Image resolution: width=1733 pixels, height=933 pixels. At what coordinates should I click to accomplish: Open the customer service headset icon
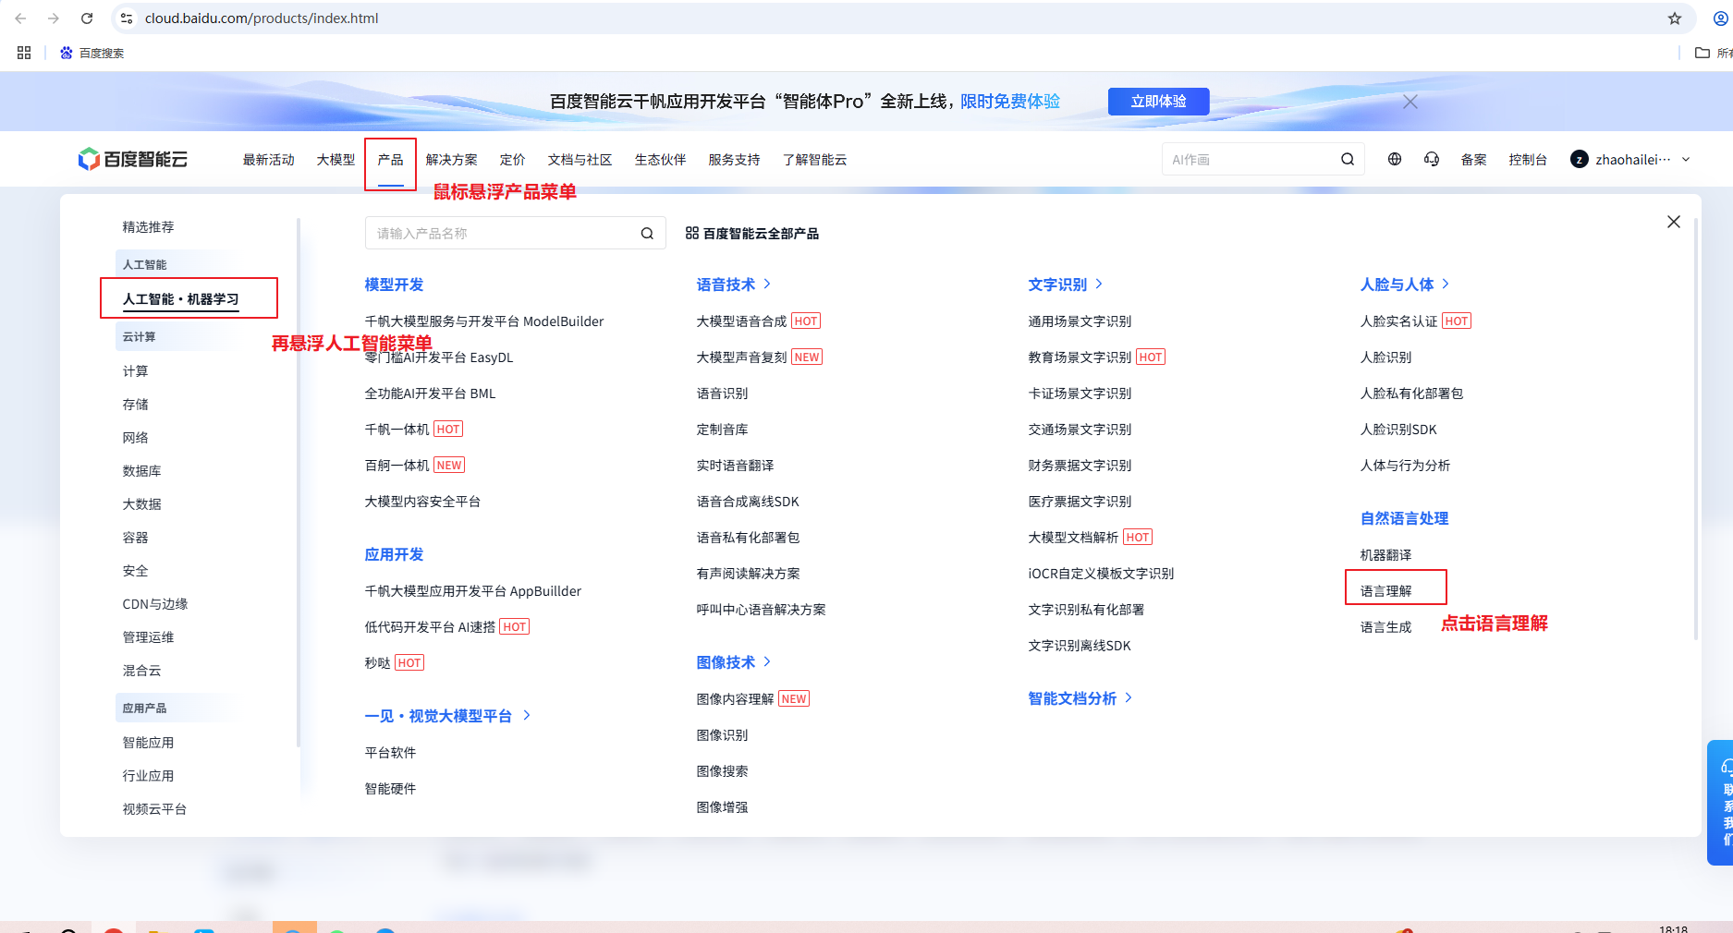click(x=1432, y=160)
